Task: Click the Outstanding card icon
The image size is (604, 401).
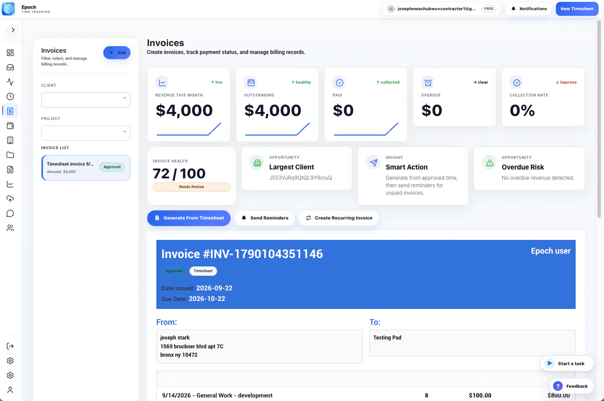Action: point(251,82)
